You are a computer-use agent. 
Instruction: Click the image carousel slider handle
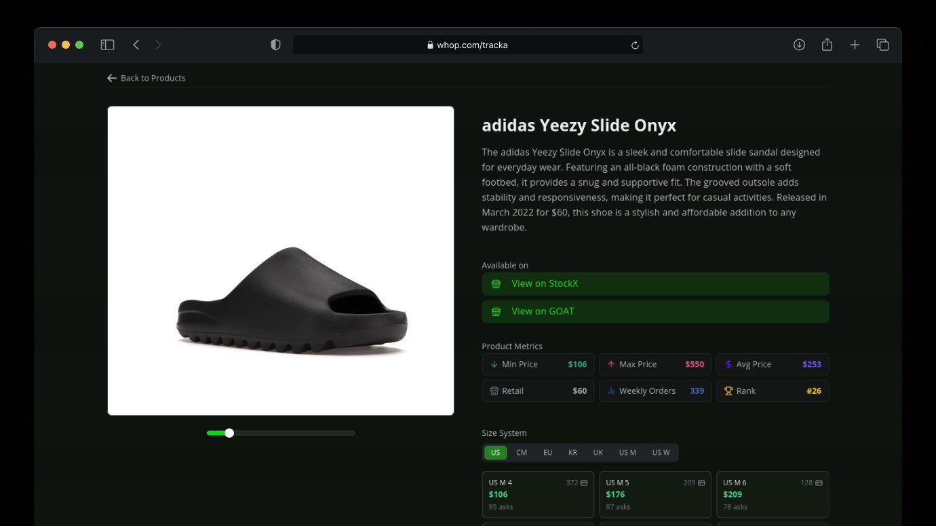tap(229, 433)
